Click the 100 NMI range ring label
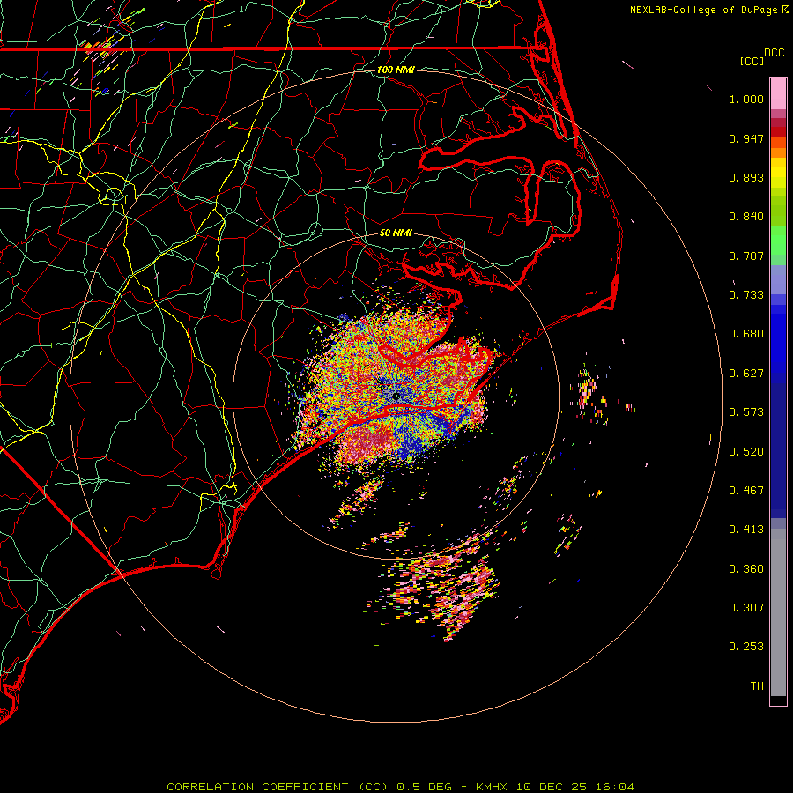Viewport: 793px width, 793px height. (396, 70)
